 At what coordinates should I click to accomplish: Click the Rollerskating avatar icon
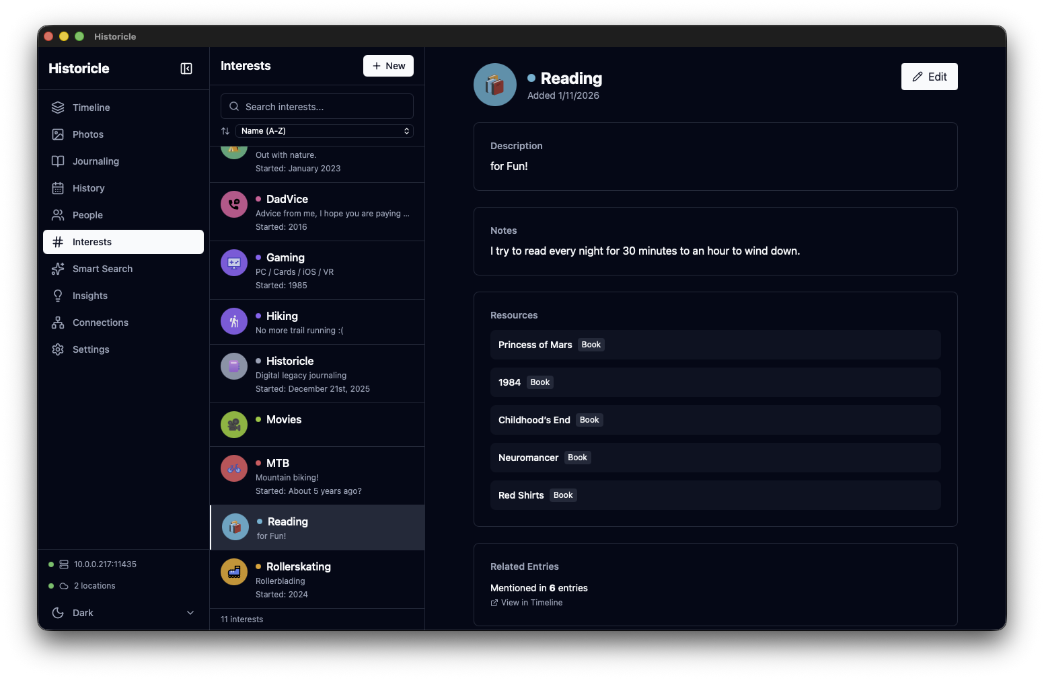pos(234,572)
